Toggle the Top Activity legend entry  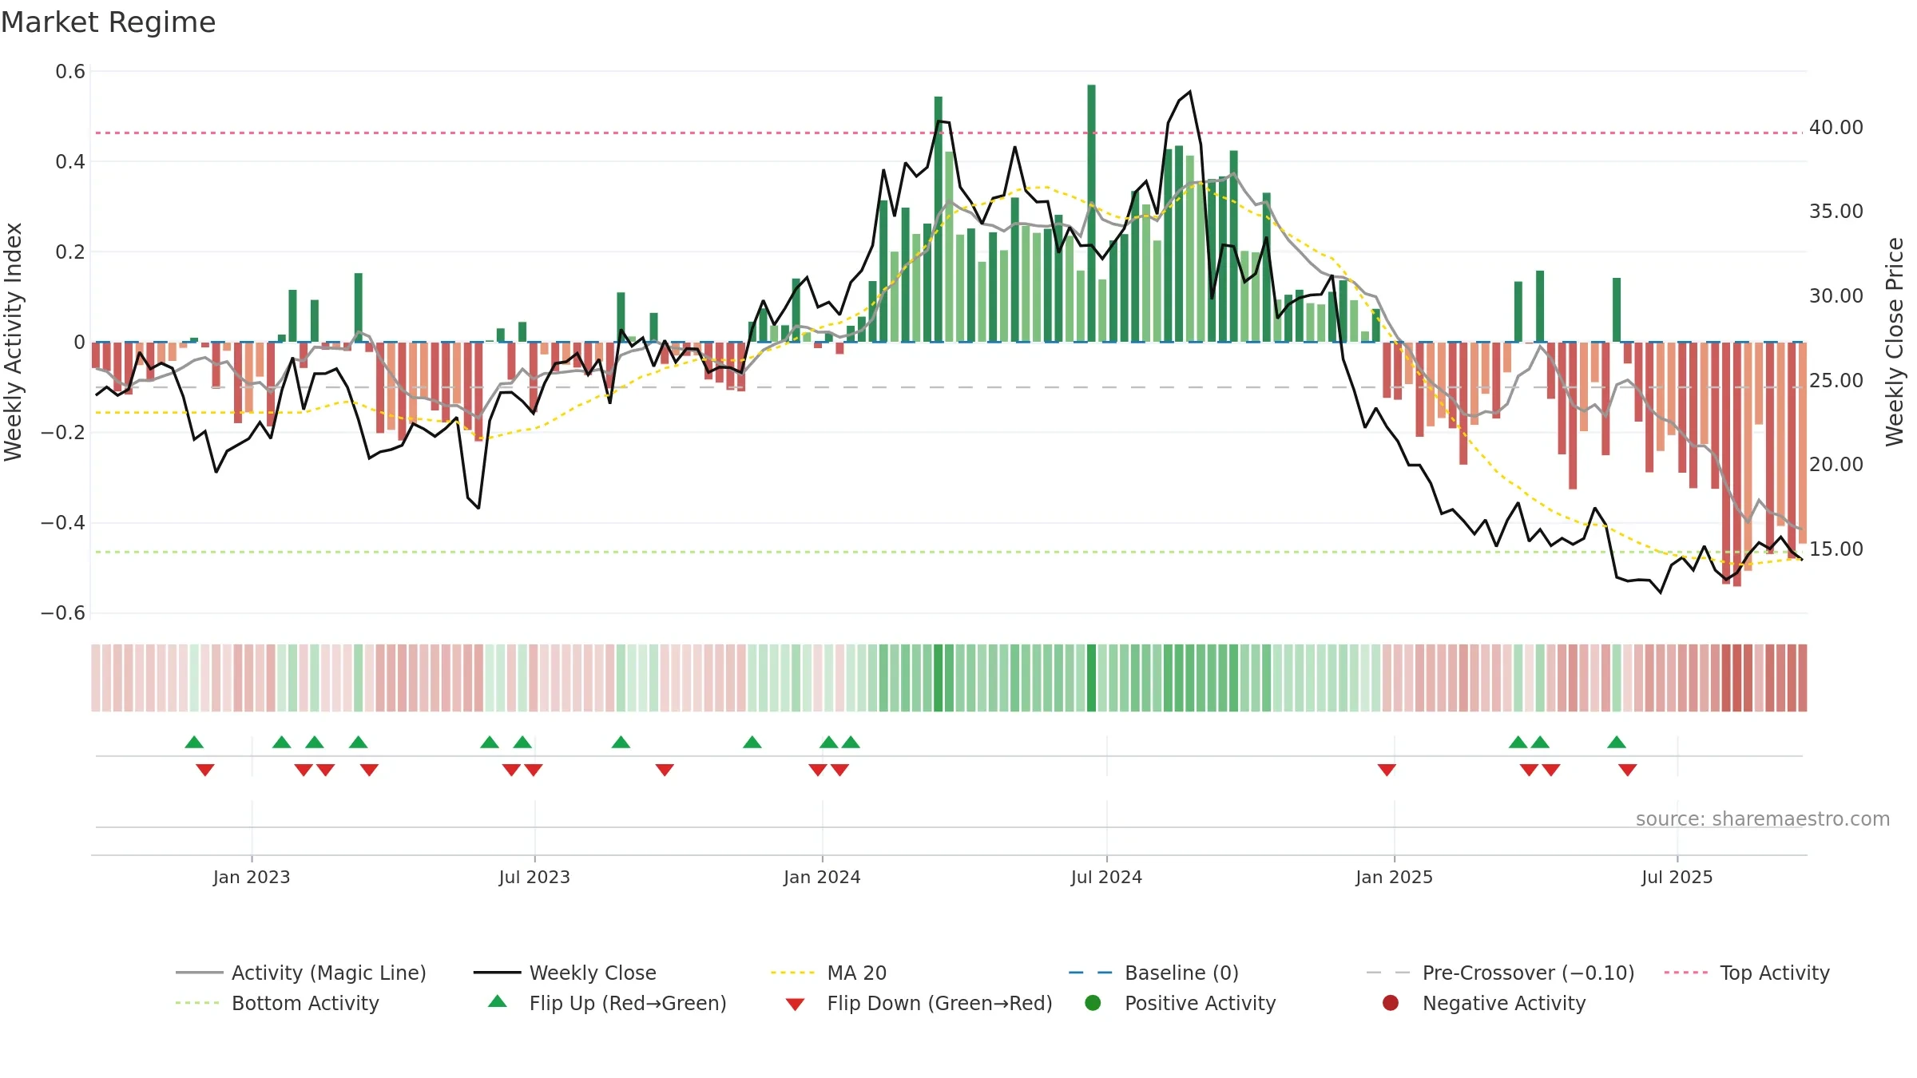click(x=1747, y=973)
